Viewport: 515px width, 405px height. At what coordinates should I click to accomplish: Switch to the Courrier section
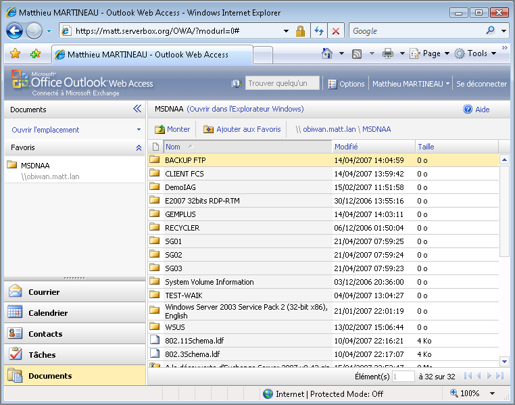(x=44, y=292)
